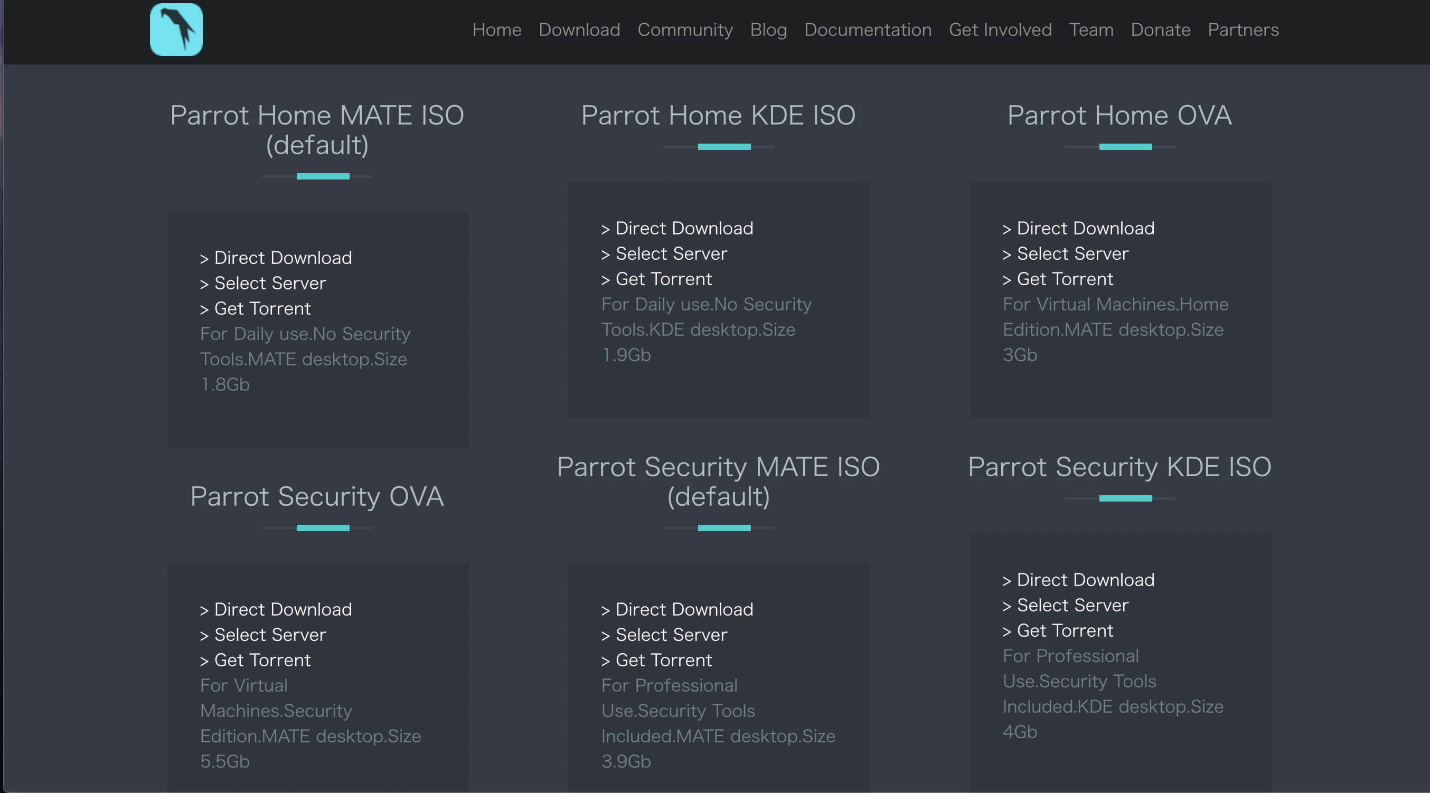Open the Partners nav item
Viewport: 1430px width, 793px height.
(x=1243, y=30)
